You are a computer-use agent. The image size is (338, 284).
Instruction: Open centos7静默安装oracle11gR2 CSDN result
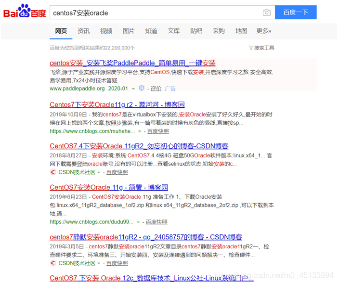(x=146, y=237)
